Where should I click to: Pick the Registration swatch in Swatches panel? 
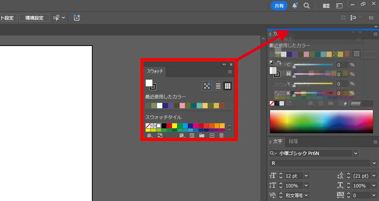tap(153, 126)
